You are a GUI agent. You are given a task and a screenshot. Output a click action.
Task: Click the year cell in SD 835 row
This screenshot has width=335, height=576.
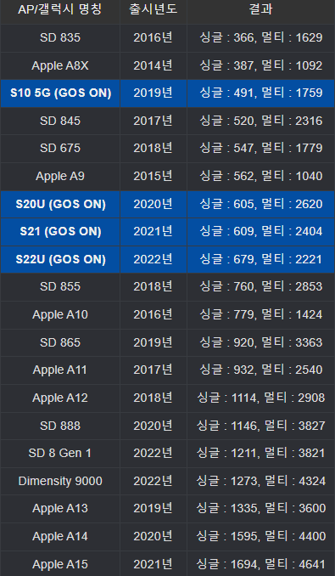click(154, 38)
